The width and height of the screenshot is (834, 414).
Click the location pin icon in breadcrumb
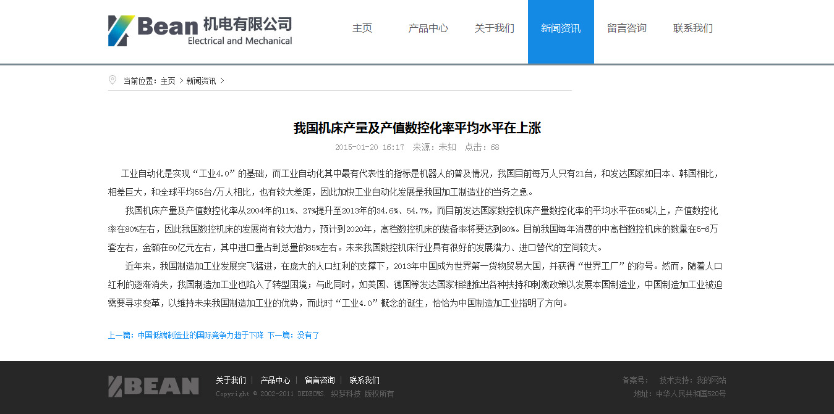coord(112,80)
